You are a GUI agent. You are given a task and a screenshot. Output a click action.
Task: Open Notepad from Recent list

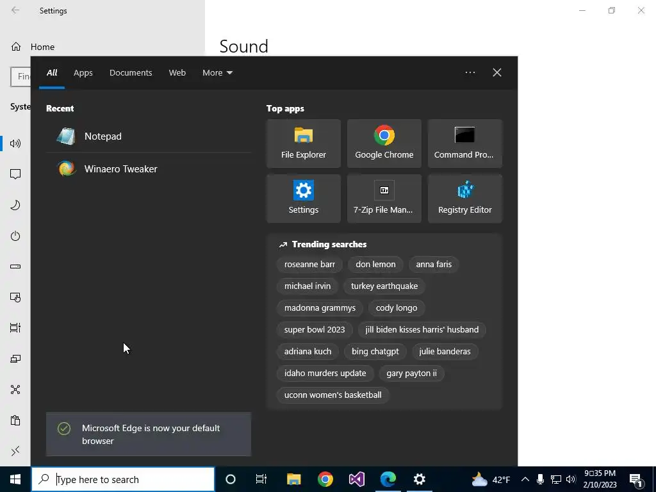click(149, 136)
